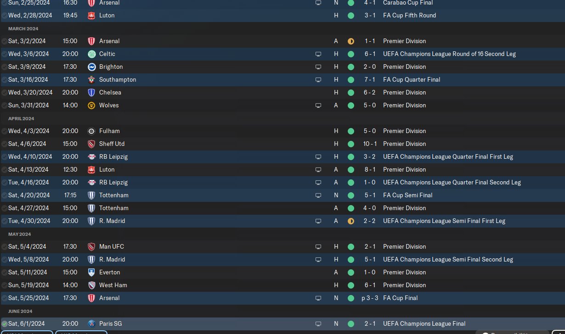The image size is (565, 334).
Task: Click the orange draw indicator for R. Madrid away
Action: point(351,221)
